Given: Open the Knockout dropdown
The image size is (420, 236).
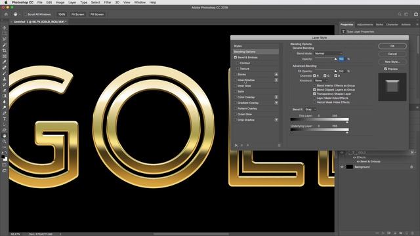Looking at the screenshot, I should pyautogui.click(x=321, y=81).
